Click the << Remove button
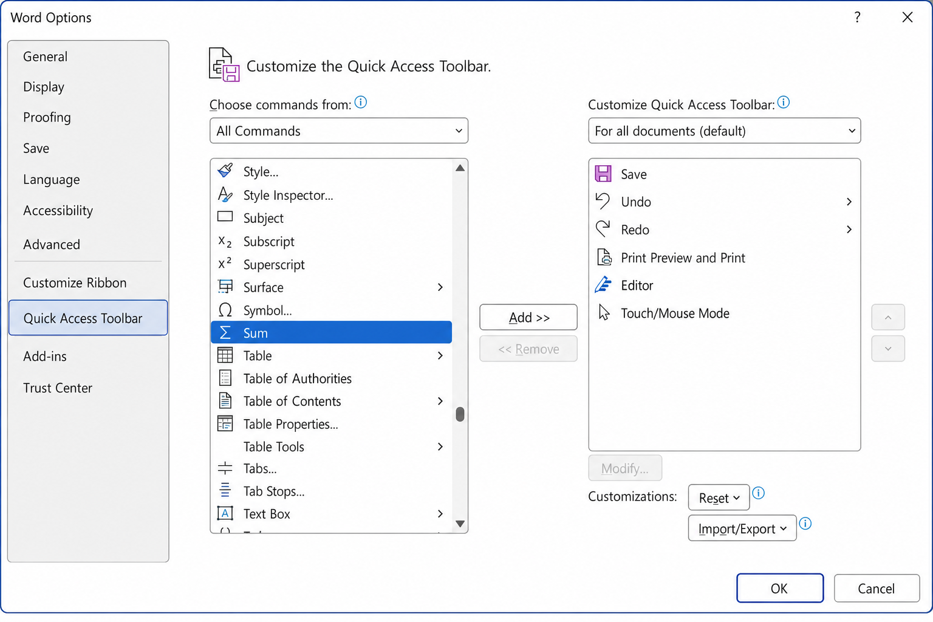This screenshot has height=622, width=933. [528, 349]
